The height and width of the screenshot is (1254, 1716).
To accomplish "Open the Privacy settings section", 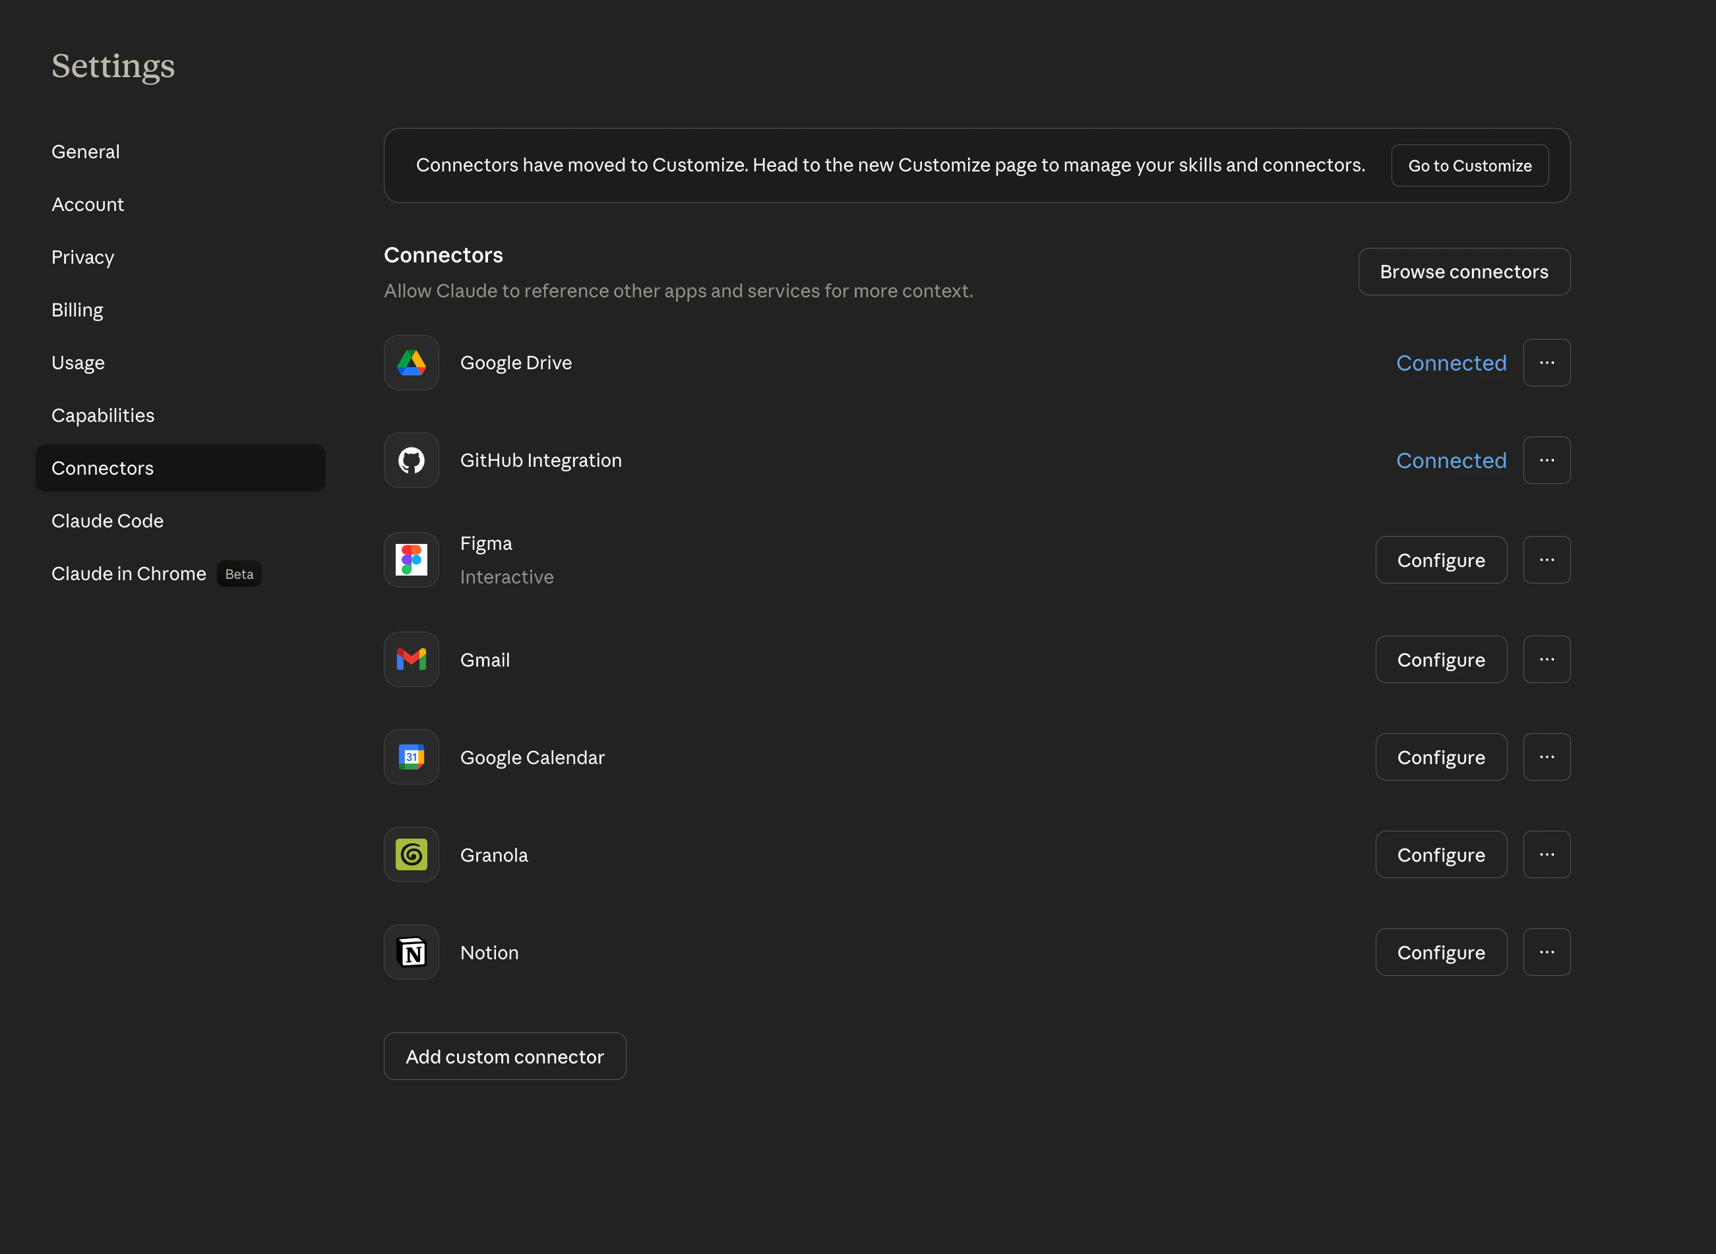I will click(181, 257).
